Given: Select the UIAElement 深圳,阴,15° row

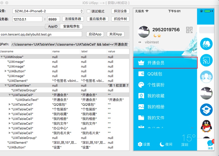Looking at the screenshot, I should point(64,143).
